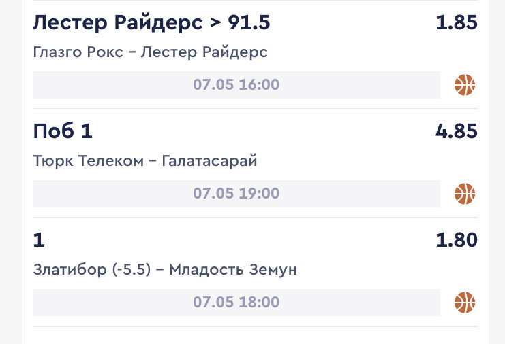505x344 pixels.
Task: Click the 07.05 18:00 date bar
Action: 236,303
